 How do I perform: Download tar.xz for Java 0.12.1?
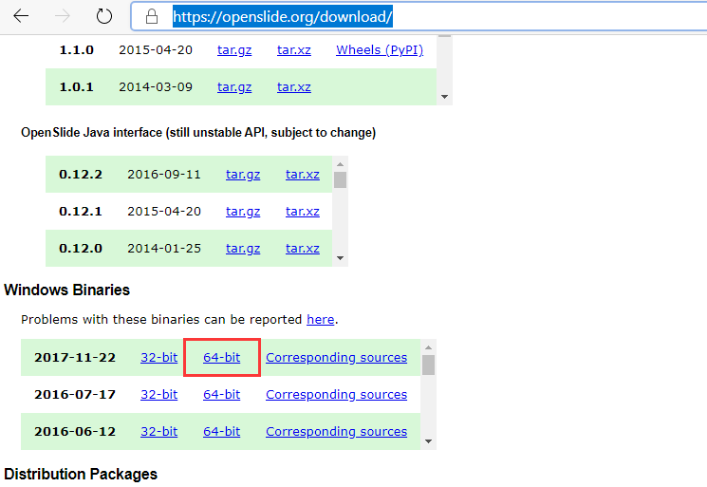tap(303, 211)
